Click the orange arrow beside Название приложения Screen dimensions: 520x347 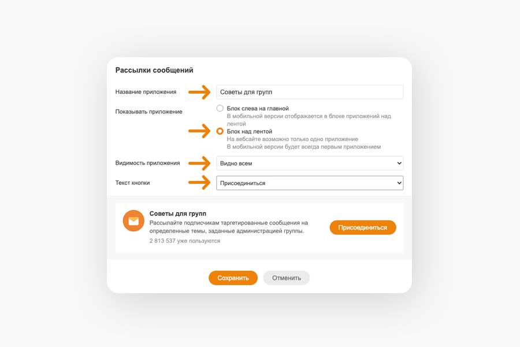point(199,92)
